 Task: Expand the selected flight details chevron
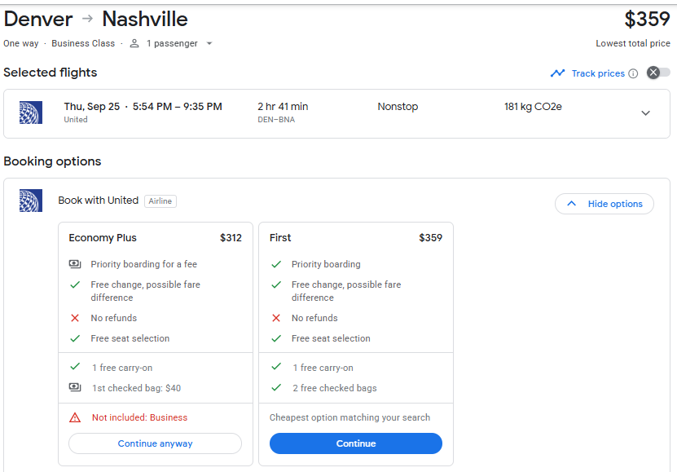pos(645,113)
